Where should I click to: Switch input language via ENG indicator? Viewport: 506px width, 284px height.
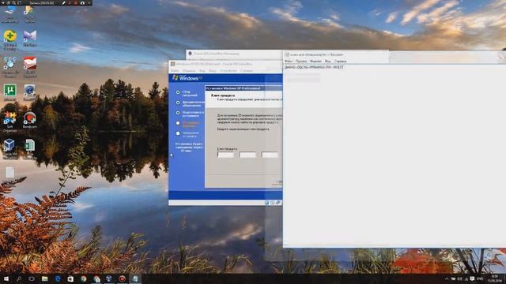click(x=480, y=278)
